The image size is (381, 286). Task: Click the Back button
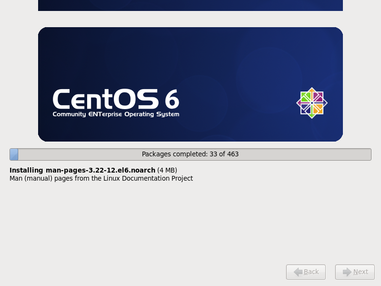coord(306,272)
